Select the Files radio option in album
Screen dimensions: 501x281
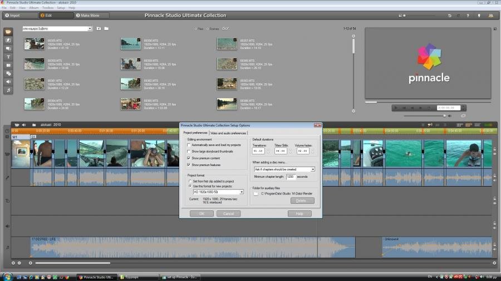196,29
